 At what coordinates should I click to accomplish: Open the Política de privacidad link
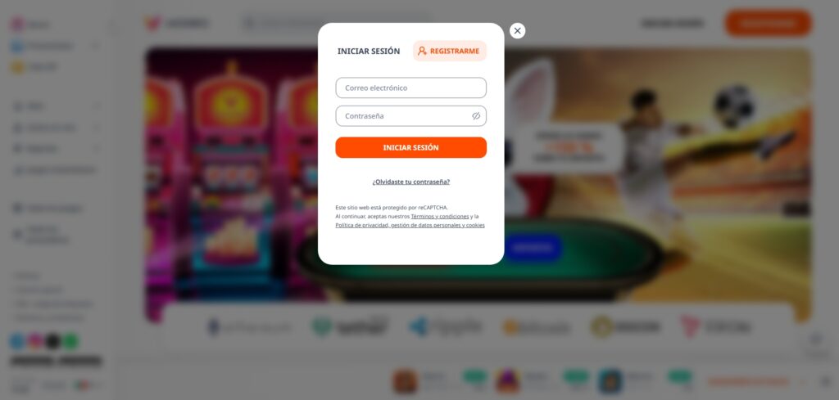coord(410,226)
